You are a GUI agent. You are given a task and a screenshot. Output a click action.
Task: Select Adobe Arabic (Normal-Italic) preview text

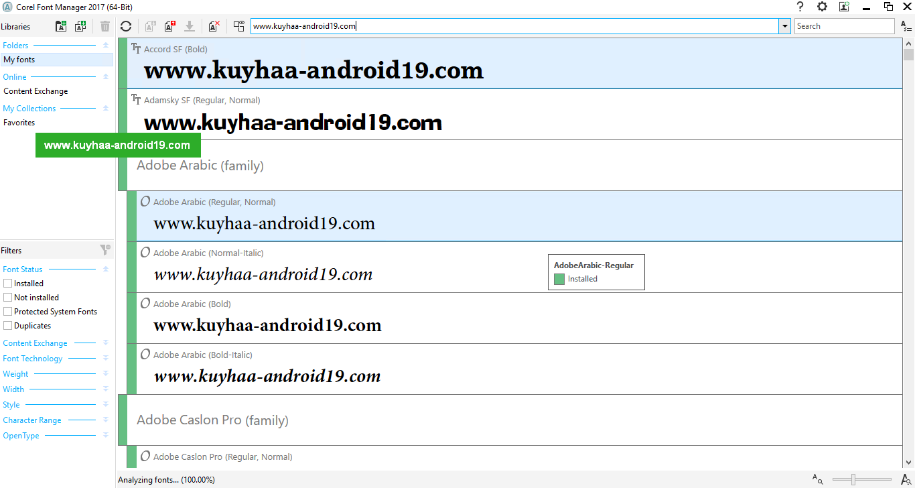[263, 274]
